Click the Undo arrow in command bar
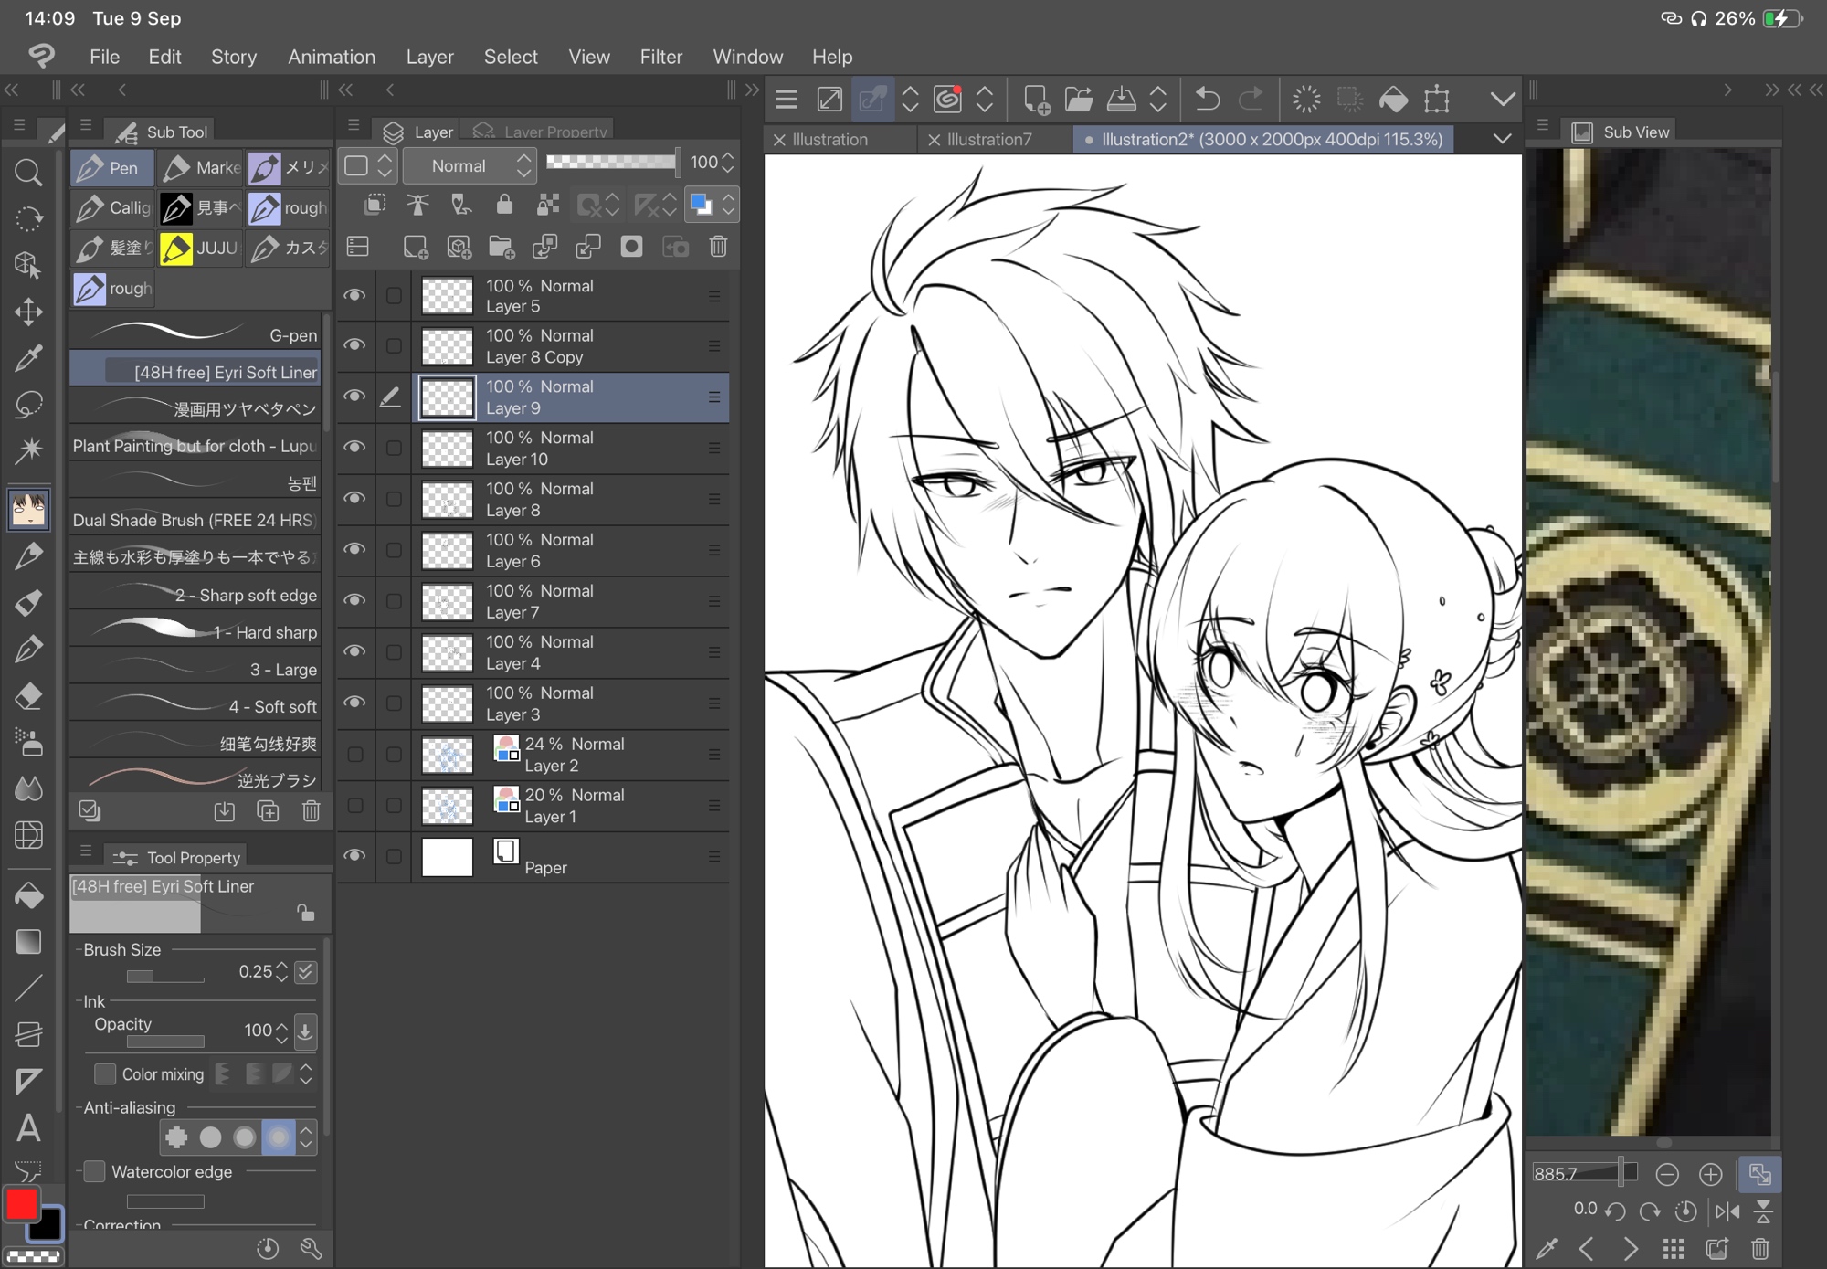The width and height of the screenshot is (1827, 1269). (1207, 99)
